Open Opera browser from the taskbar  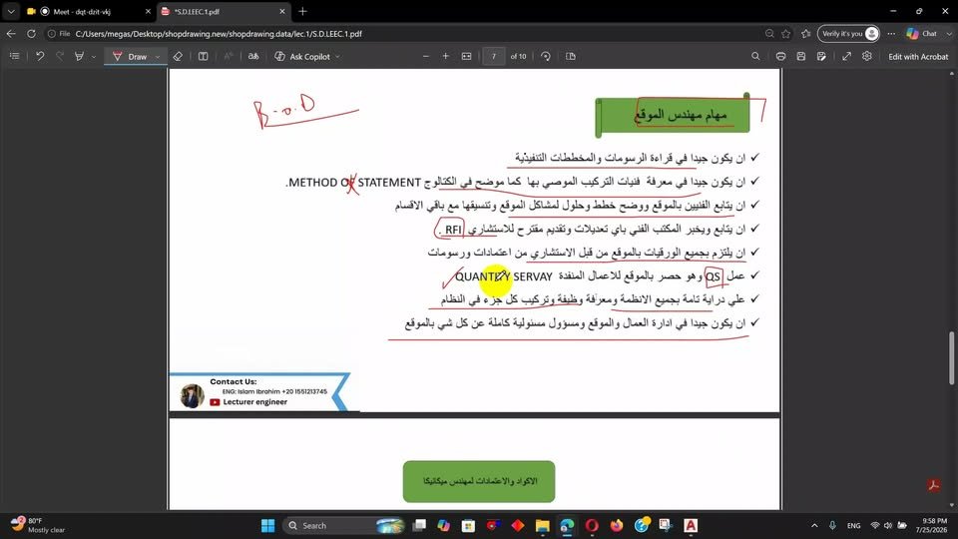click(x=592, y=526)
